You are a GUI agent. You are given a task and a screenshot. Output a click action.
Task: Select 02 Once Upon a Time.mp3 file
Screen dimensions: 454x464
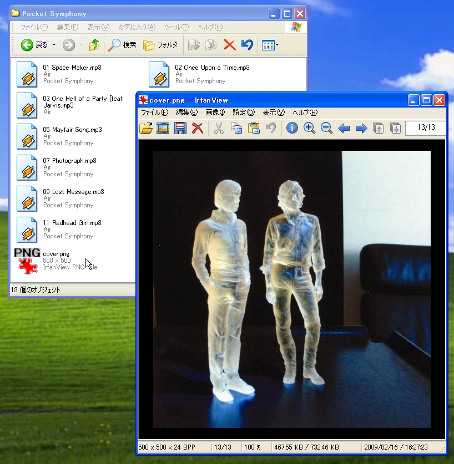pyautogui.click(x=199, y=74)
